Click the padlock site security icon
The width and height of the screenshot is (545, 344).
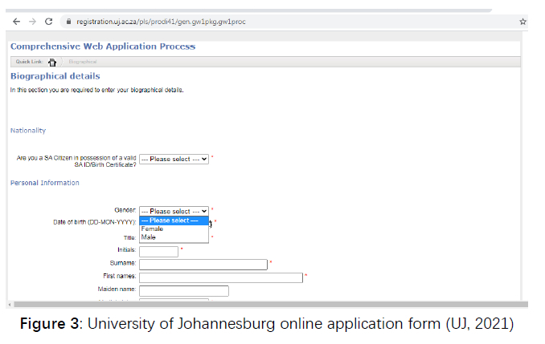coord(69,22)
